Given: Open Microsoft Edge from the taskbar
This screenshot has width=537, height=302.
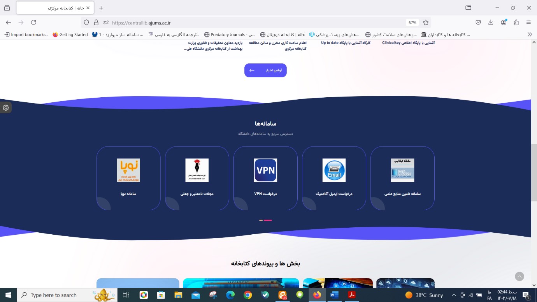Looking at the screenshot, I should click(230, 295).
